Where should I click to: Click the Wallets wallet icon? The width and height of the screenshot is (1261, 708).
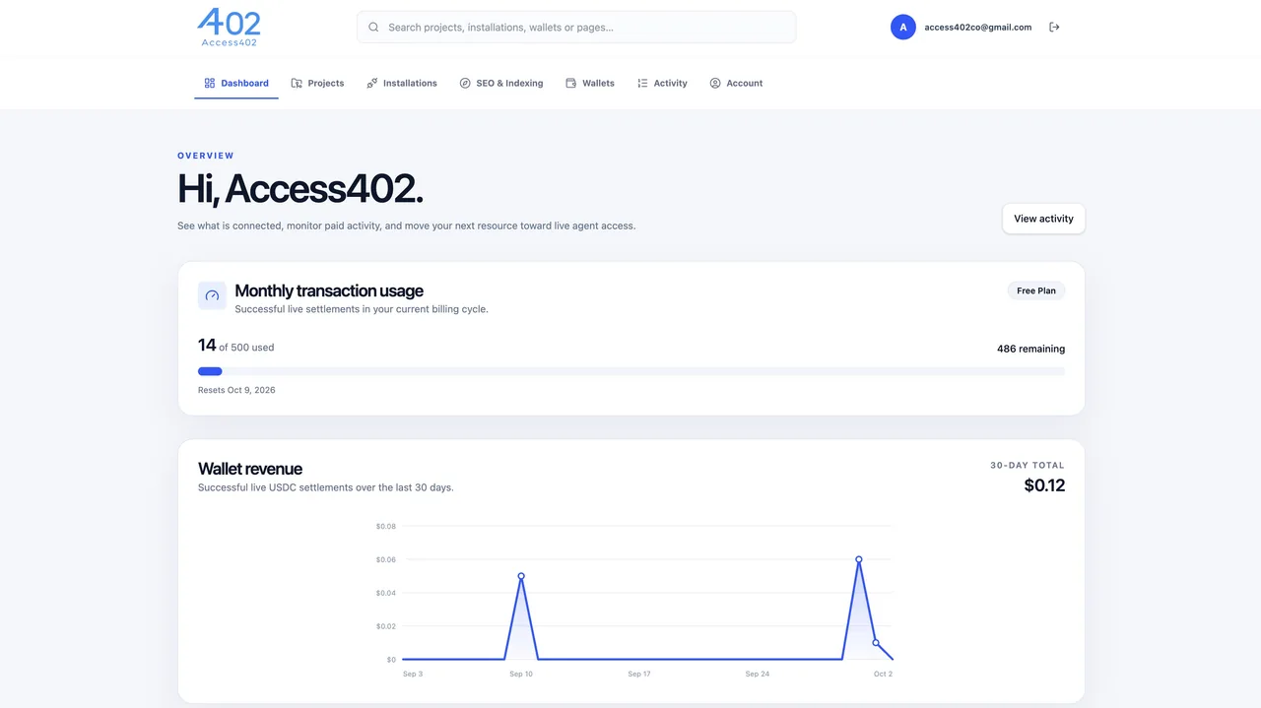click(571, 84)
